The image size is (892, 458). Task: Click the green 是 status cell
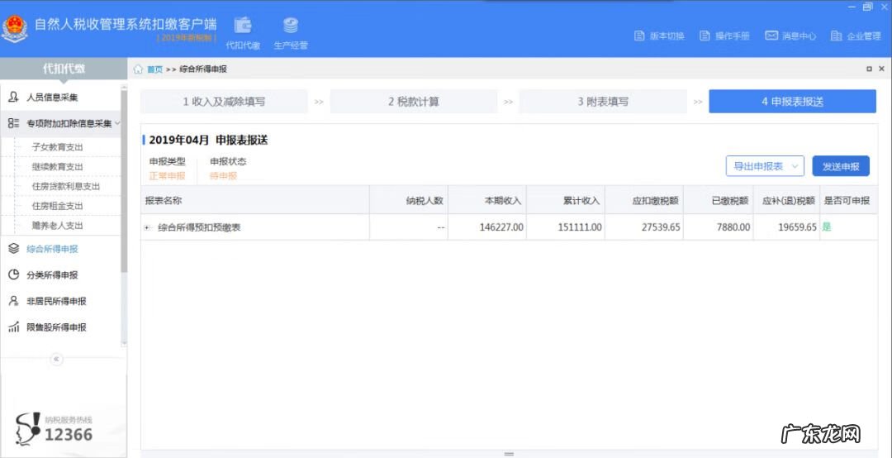point(848,227)
